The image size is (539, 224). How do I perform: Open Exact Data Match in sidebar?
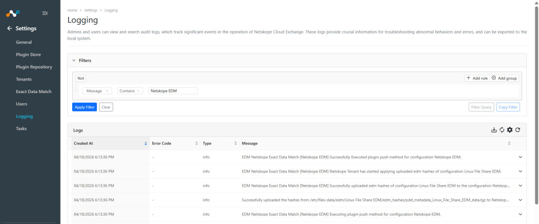[x=34, y=91]
